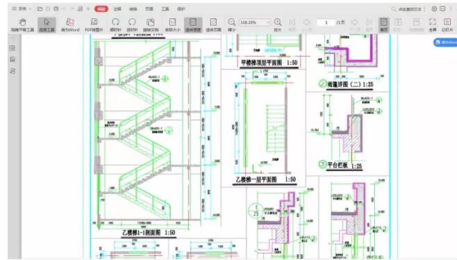Start slideshow presentation mode
The height and width of the screenshot is (260, 457).
[x=447, y=25]
